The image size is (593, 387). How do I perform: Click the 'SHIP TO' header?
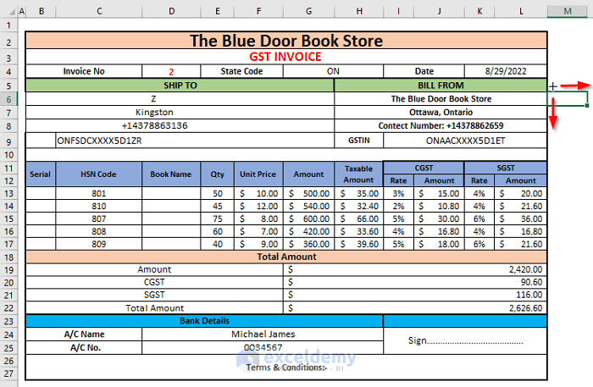pos(180,86)
